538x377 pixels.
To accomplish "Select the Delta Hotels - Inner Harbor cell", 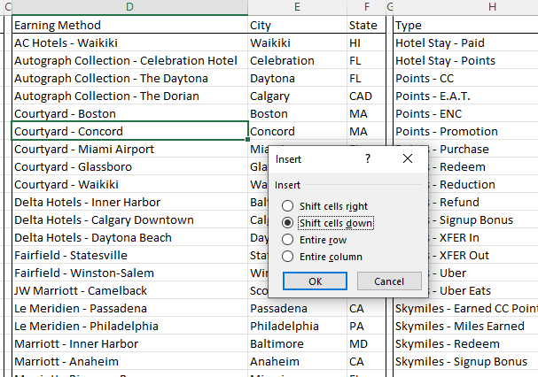I will pyautogui.click(x=129, y=202).
